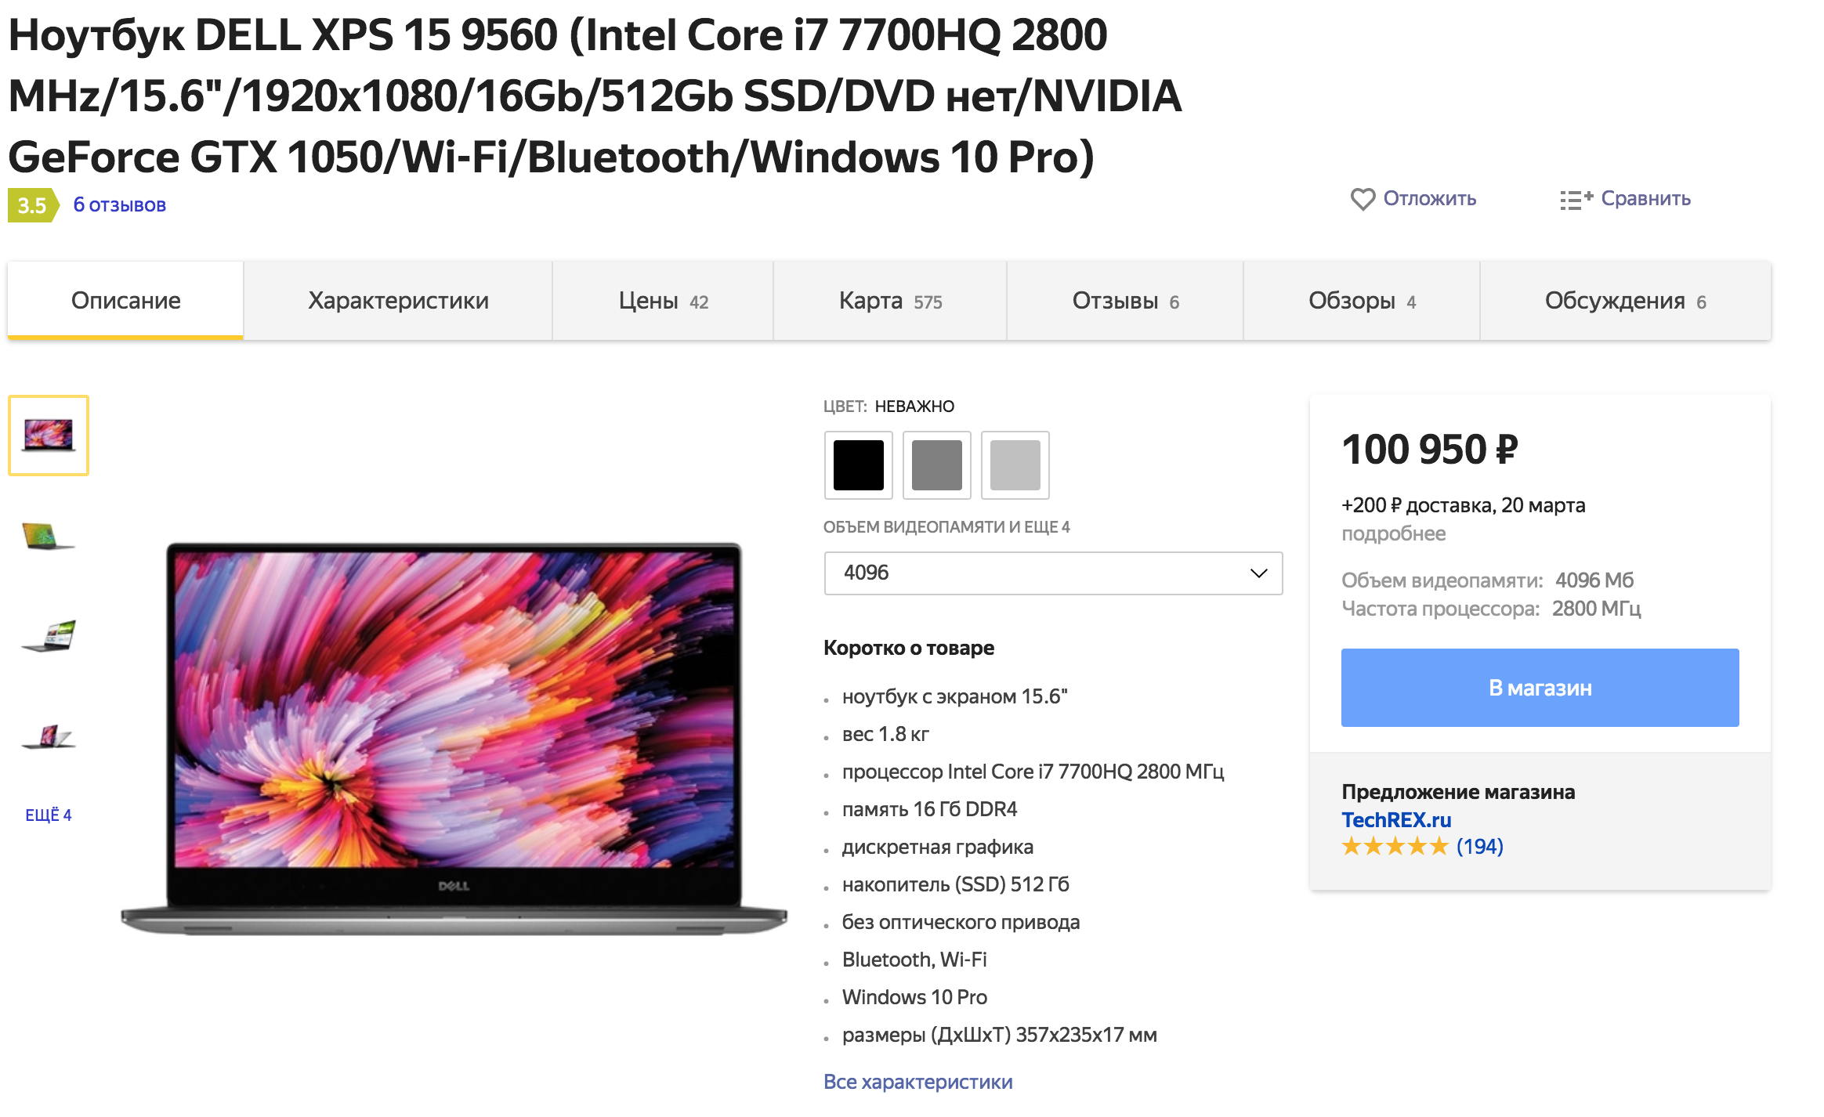Click the TechREX.ru shop link
1824x1117 pixels.
pyautogui.click(x=1396, y=820)
